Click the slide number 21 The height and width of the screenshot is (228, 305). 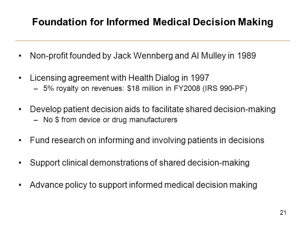283,213
